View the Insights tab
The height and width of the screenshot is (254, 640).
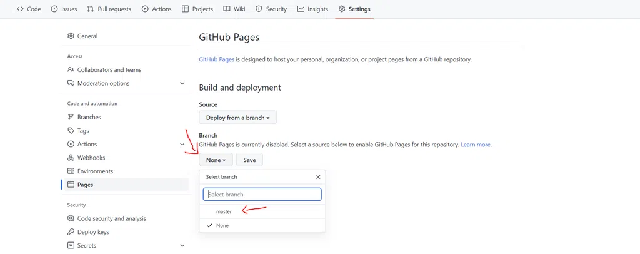(x=312, y=9)
